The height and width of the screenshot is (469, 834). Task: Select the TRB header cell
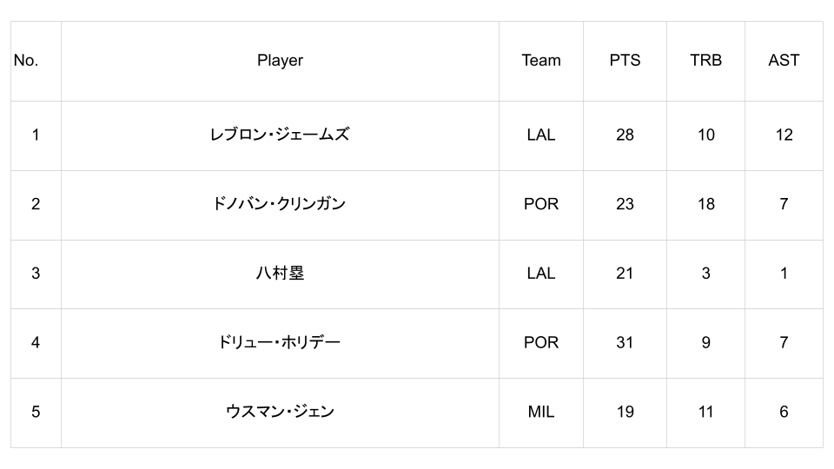click(705, 61)
